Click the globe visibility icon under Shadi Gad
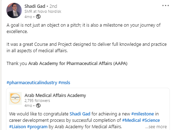The height and width of the screenshot is (130, 172). tap(38, 17)
